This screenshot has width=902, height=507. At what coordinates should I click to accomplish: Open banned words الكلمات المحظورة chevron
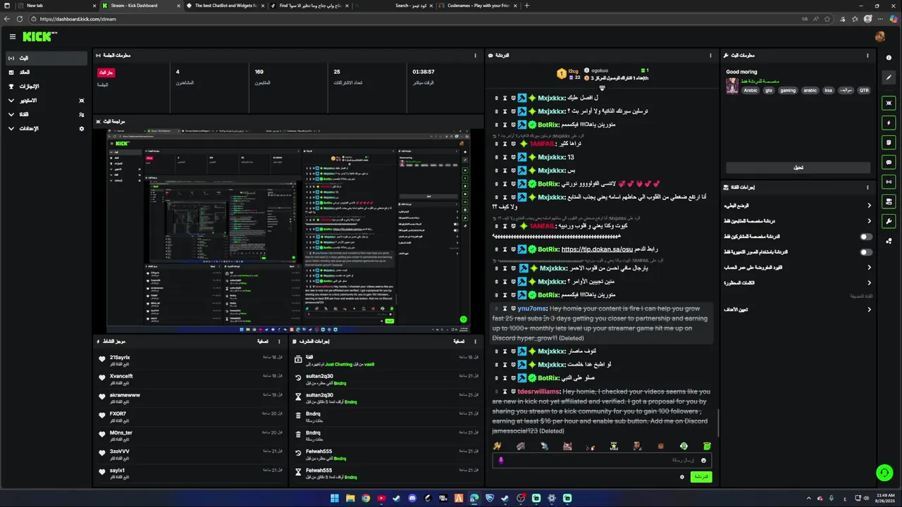tap(869, 283)
